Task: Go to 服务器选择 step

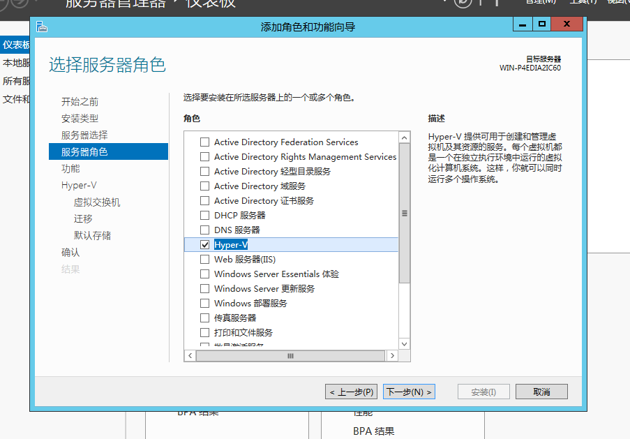Action: point(84,135)
